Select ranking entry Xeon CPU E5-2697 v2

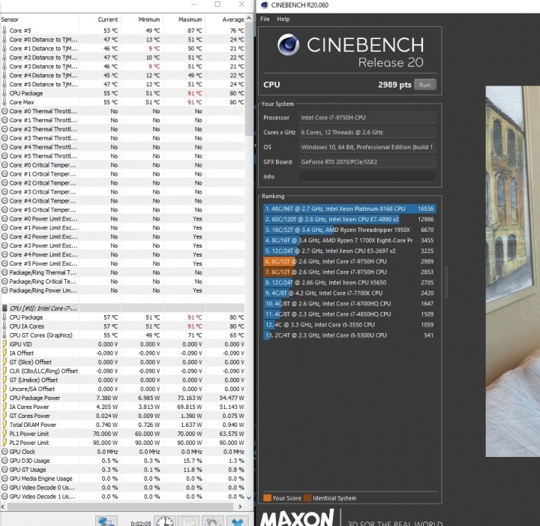pos(349,251)
